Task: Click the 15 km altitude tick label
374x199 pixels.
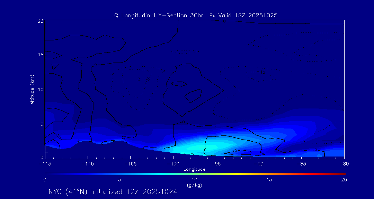Action: [x=40, y=55]
